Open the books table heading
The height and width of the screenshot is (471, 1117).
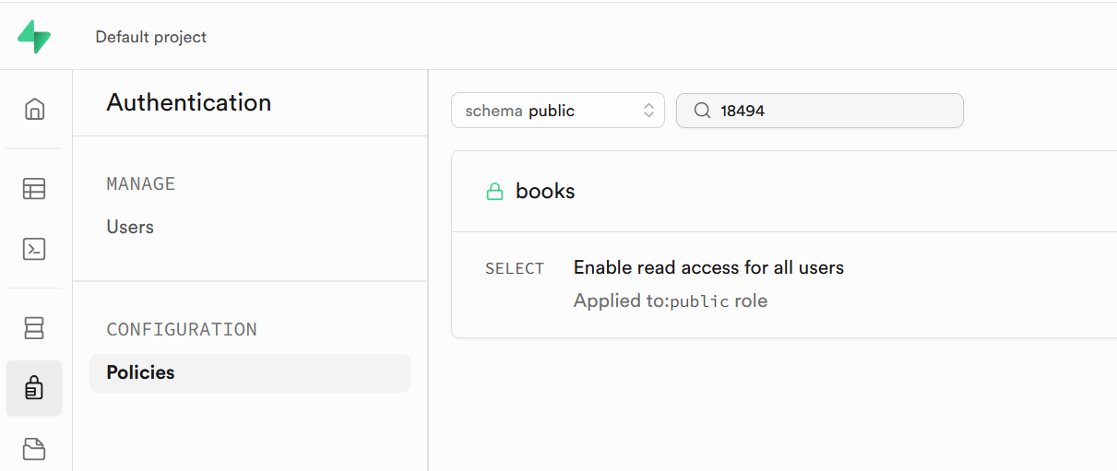coord(545,192)
